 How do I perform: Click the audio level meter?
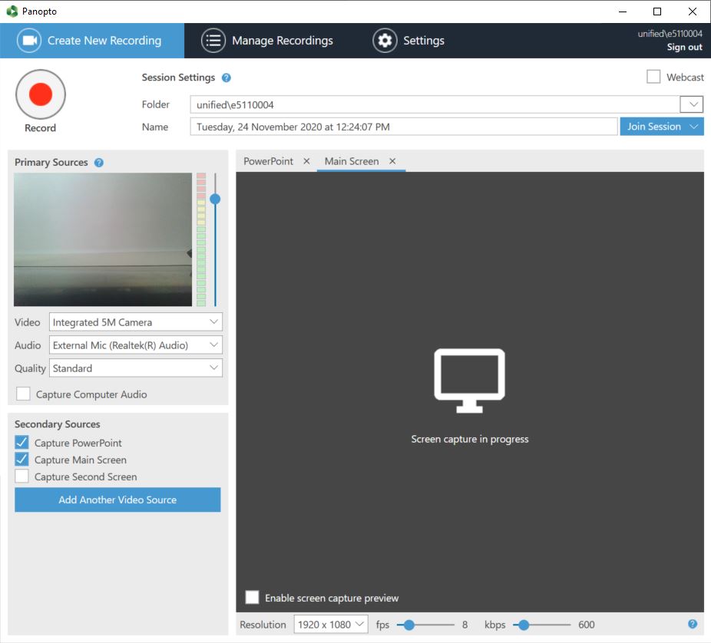pos(201,239)
